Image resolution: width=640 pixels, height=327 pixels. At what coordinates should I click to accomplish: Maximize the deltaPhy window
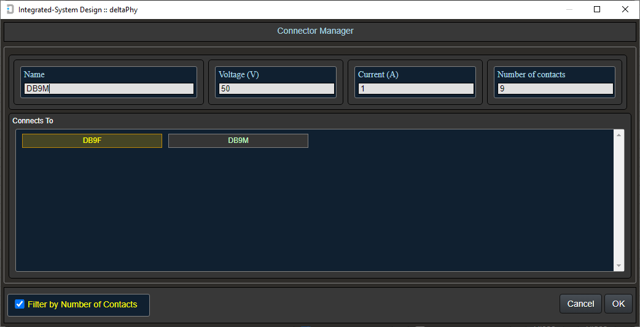597,10
